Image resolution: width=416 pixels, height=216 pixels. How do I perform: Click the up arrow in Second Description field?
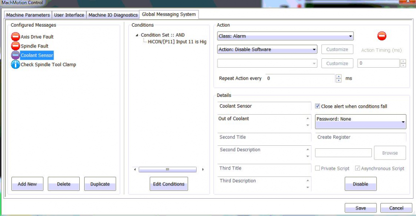pos(308,150)
